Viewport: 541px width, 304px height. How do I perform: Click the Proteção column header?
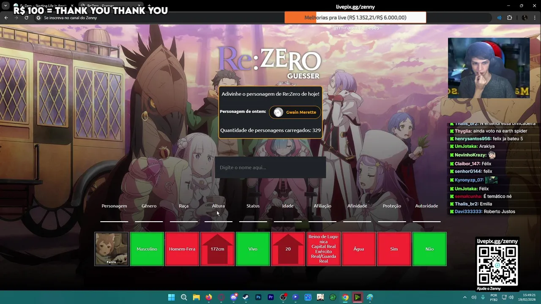[392, 206]
